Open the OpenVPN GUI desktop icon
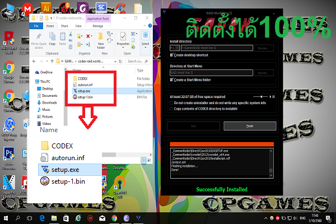The image size is (336, 224). 120,187
